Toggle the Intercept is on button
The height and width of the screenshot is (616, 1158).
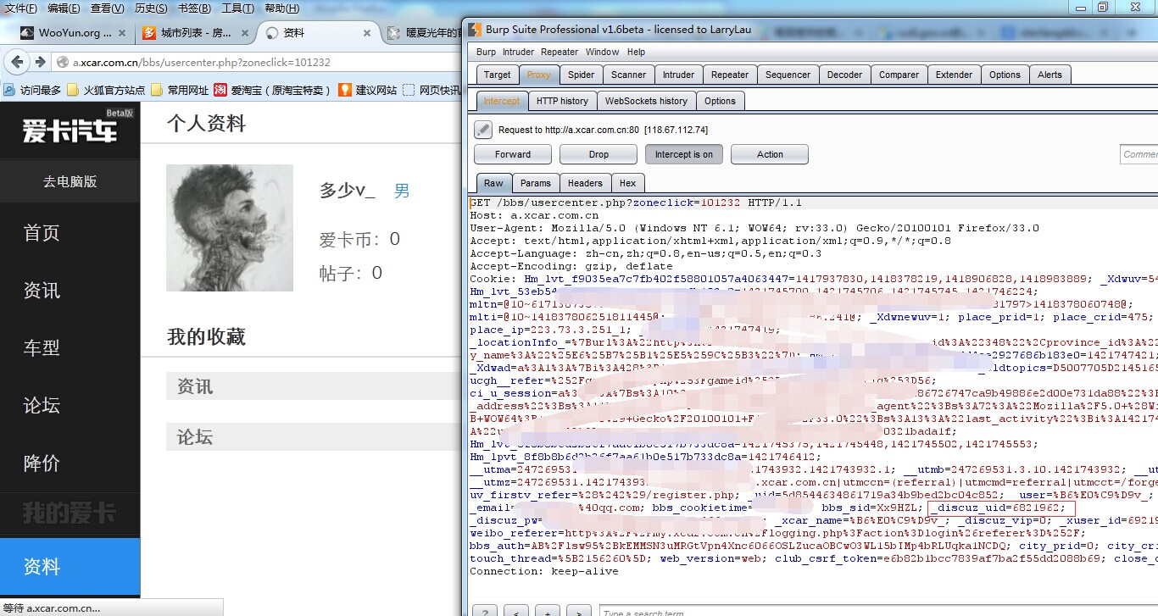coord(684,154)
